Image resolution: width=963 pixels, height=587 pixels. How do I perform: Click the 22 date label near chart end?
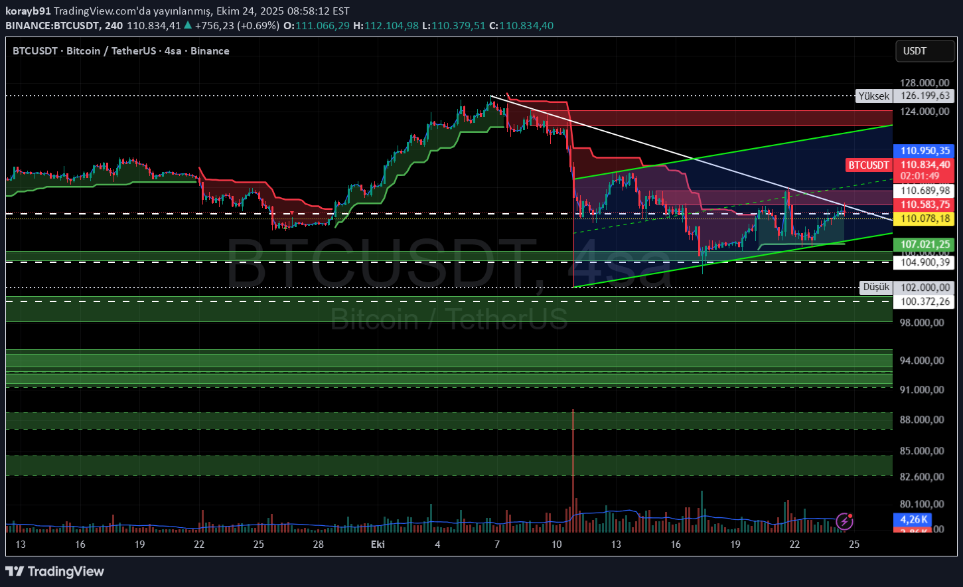click(794, 545)
